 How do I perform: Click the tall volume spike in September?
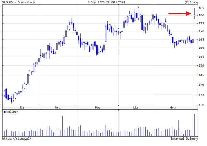pyautogui.click(x=63, y=126)
